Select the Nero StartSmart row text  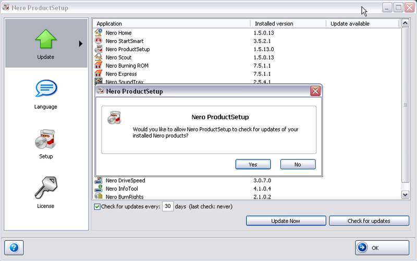[125, 41]
